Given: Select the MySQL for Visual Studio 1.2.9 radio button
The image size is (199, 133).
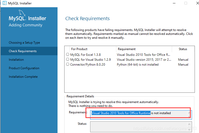Looking at the screenshot, I should pyautogui.click(x=68, y=59).
